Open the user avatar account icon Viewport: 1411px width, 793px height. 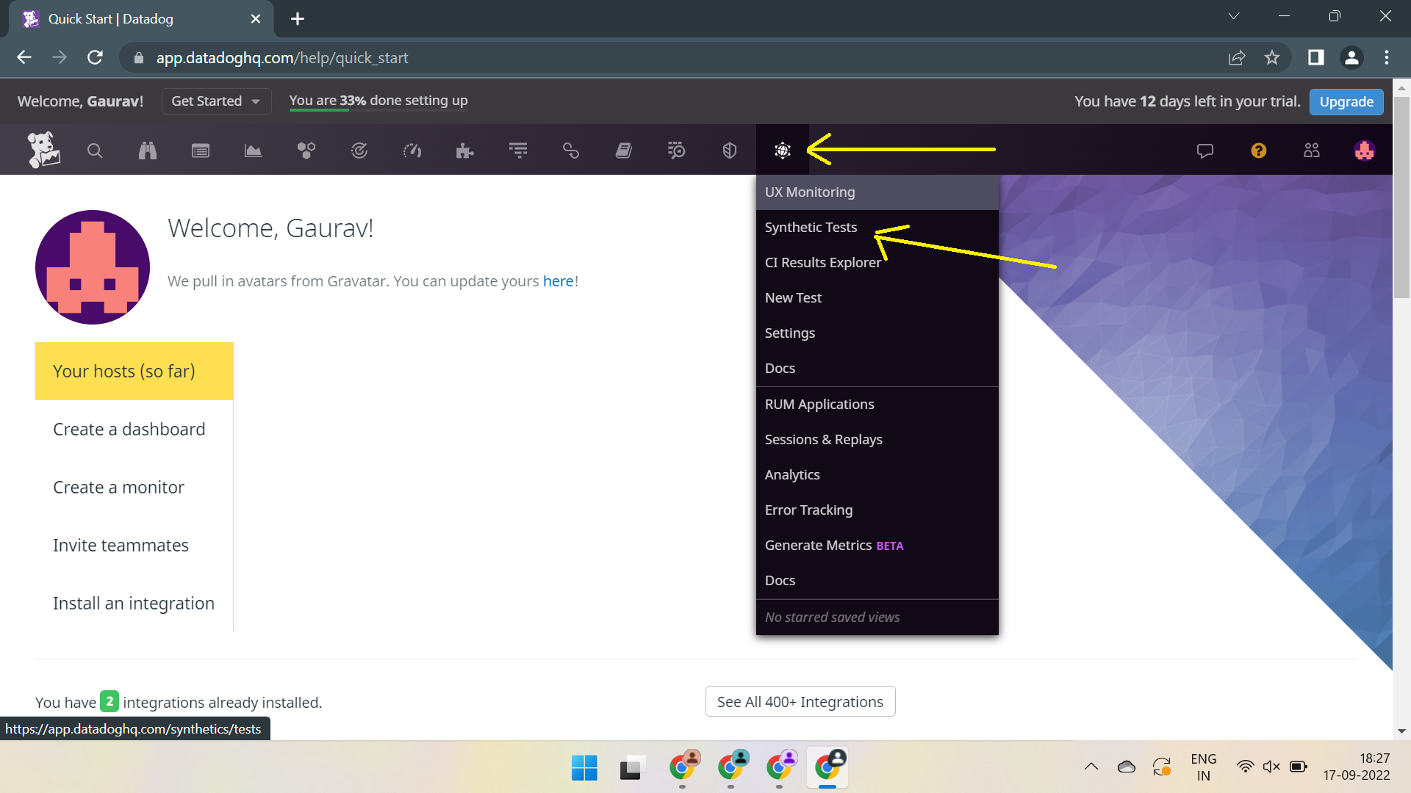(1365, 151)
